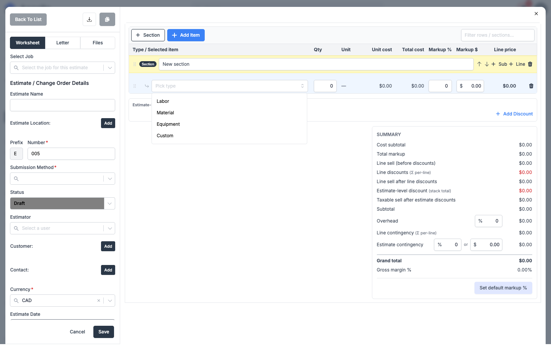Switch to the Worksheet tab
Screen dimensions: 551x351
(28, 43)
